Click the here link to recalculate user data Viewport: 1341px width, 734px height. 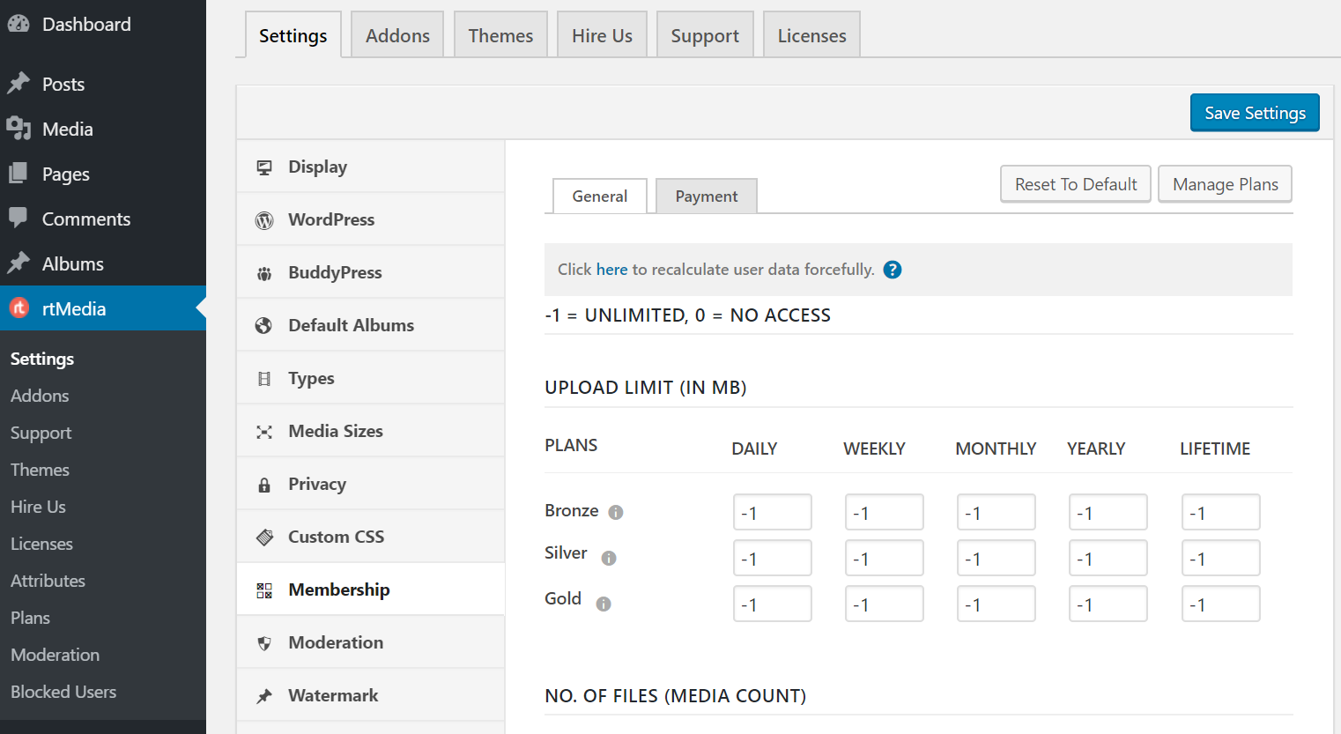pos(611,270)
